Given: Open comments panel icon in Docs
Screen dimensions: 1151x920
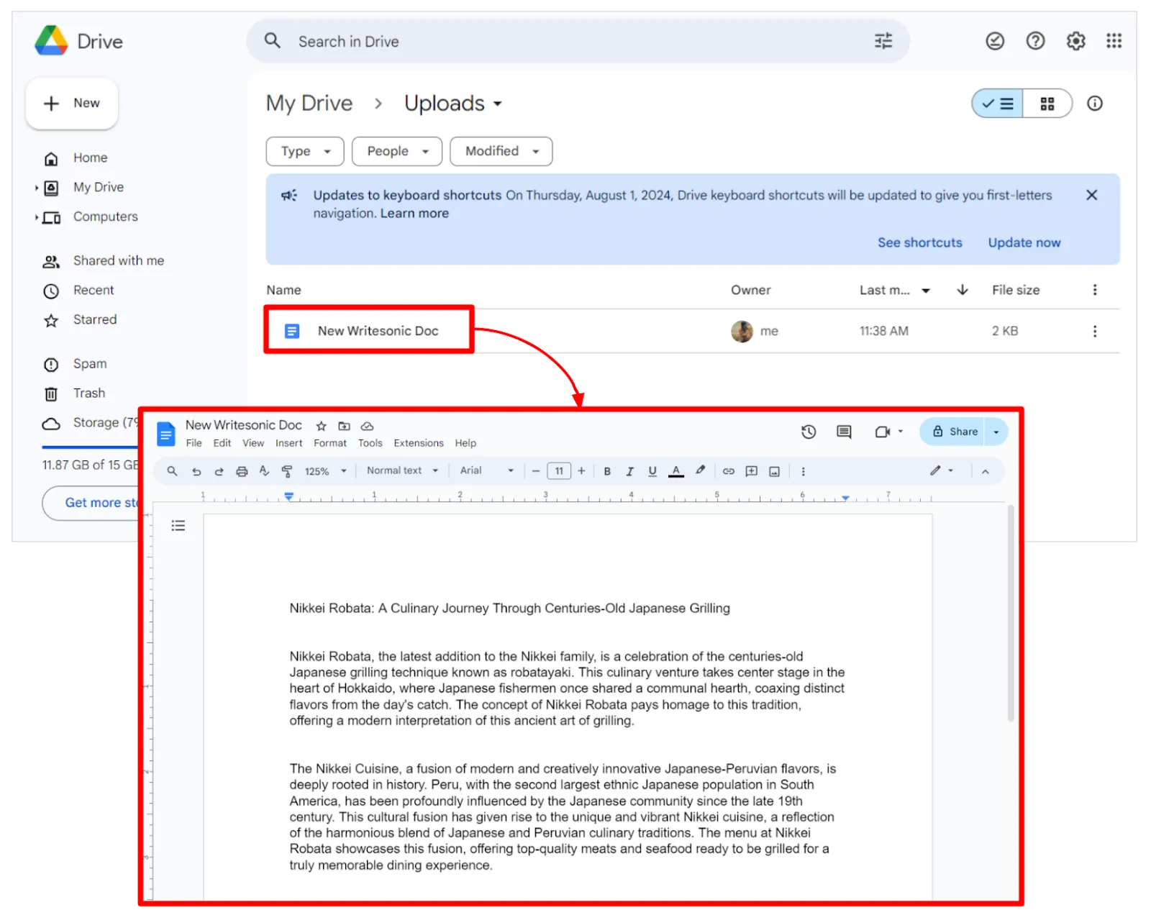Looking at the screenshot, I should 844,432.
